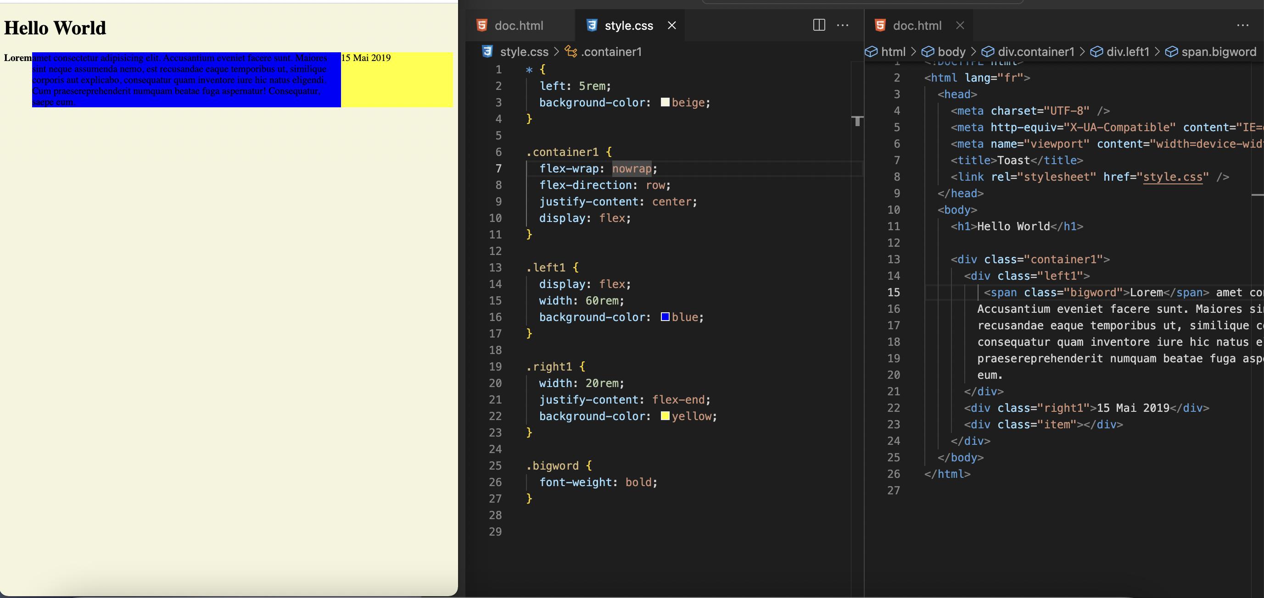1264x598 pixels.
Task: Click the div.left1 breadcrumb item
Action: click(1128, 51)
